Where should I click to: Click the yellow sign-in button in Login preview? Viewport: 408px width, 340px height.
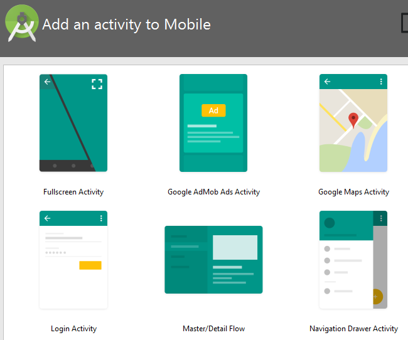click(x=90, y=265)
